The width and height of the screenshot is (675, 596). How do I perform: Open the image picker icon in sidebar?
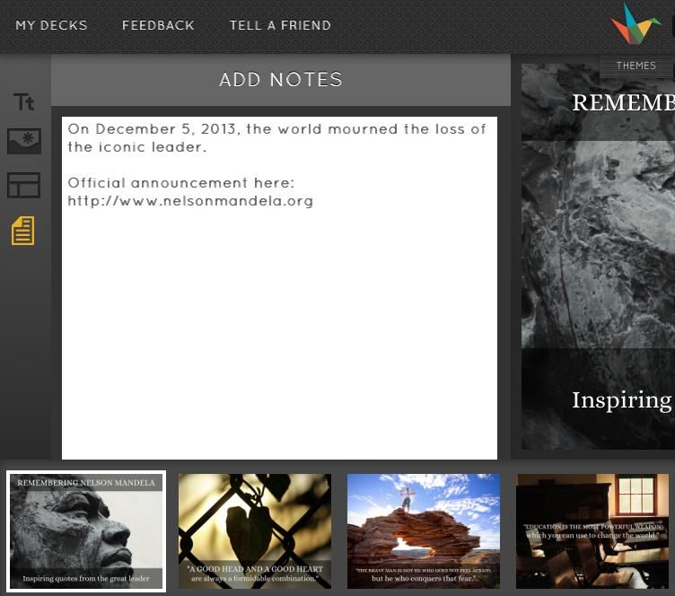[24, 141]
